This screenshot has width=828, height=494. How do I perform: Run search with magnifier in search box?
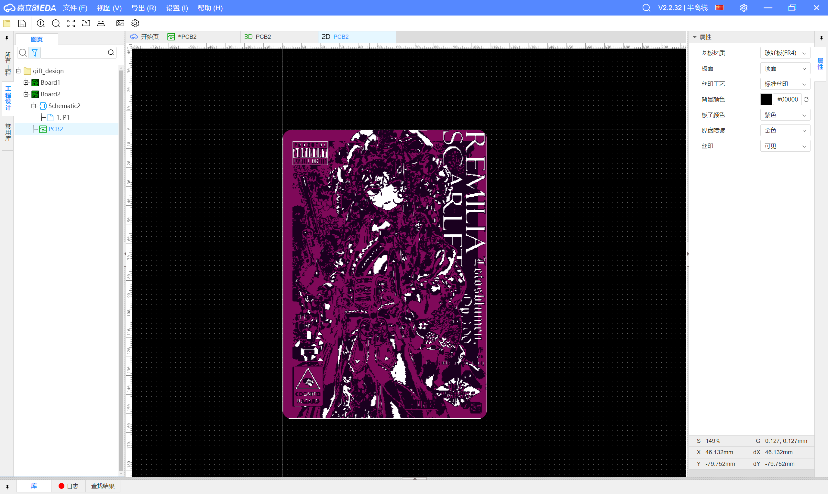pyautogui.click(x=111, y=53)
